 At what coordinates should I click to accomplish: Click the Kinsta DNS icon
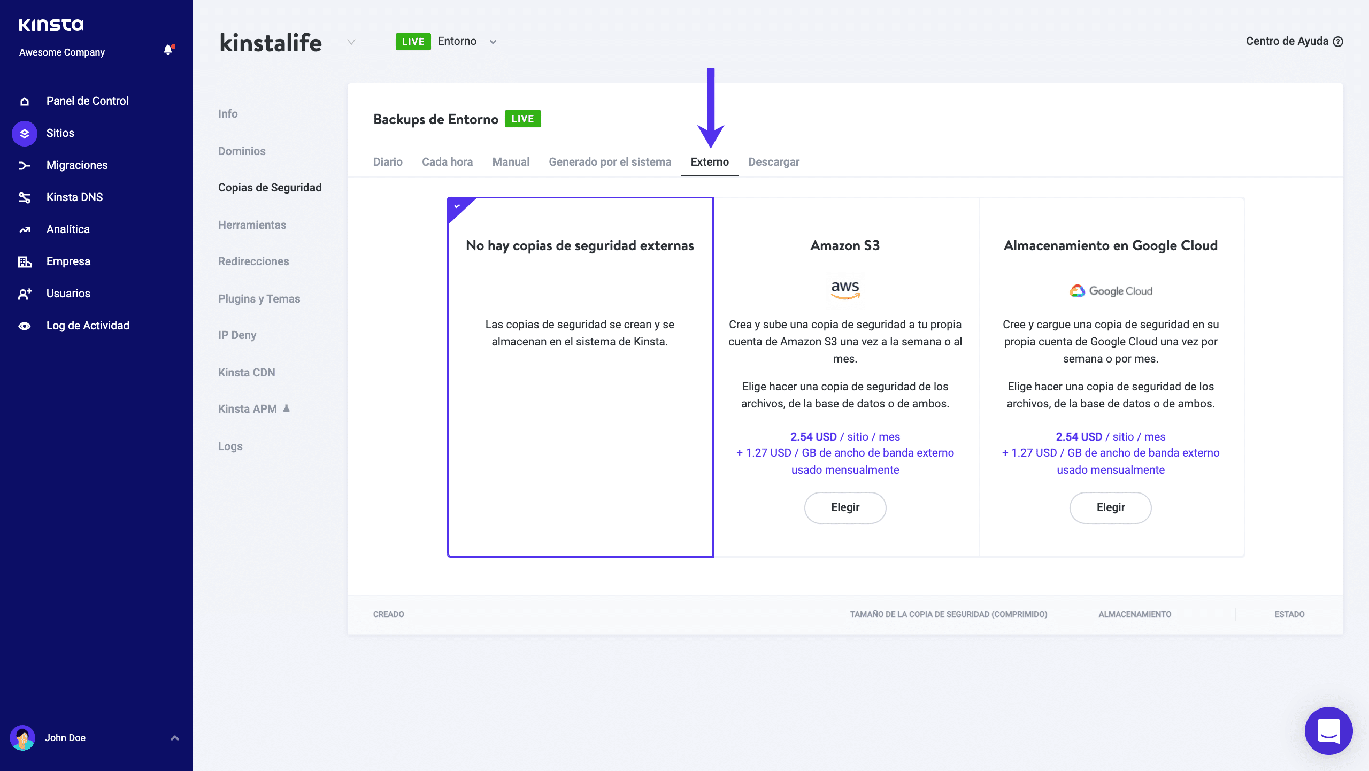(25, 198)
